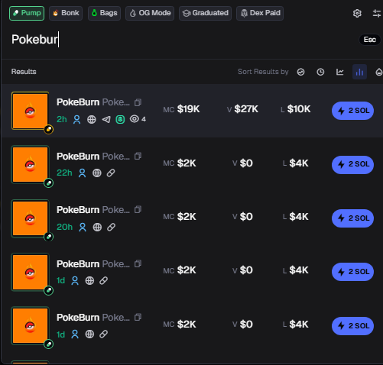Select the $10K liquidity value
The image size is (383, 365).
(299, 109)
